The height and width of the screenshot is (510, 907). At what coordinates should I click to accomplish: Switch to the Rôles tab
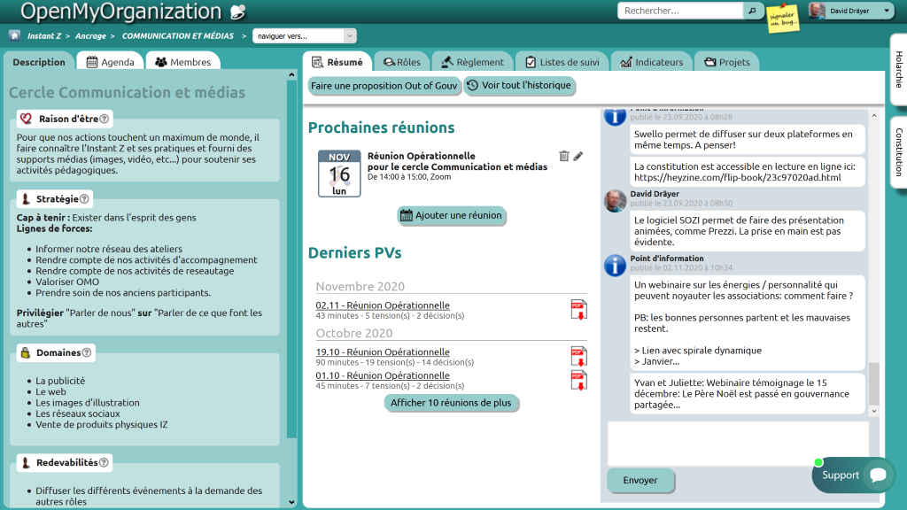(401, 62)
